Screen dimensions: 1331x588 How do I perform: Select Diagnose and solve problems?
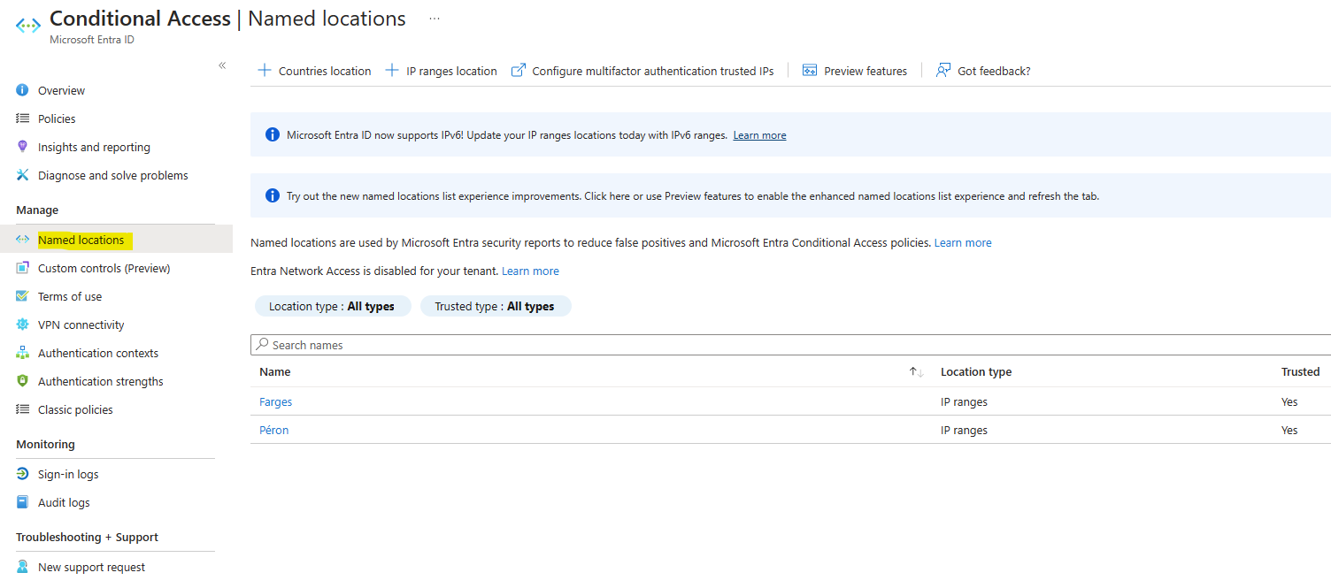point(113,175)
